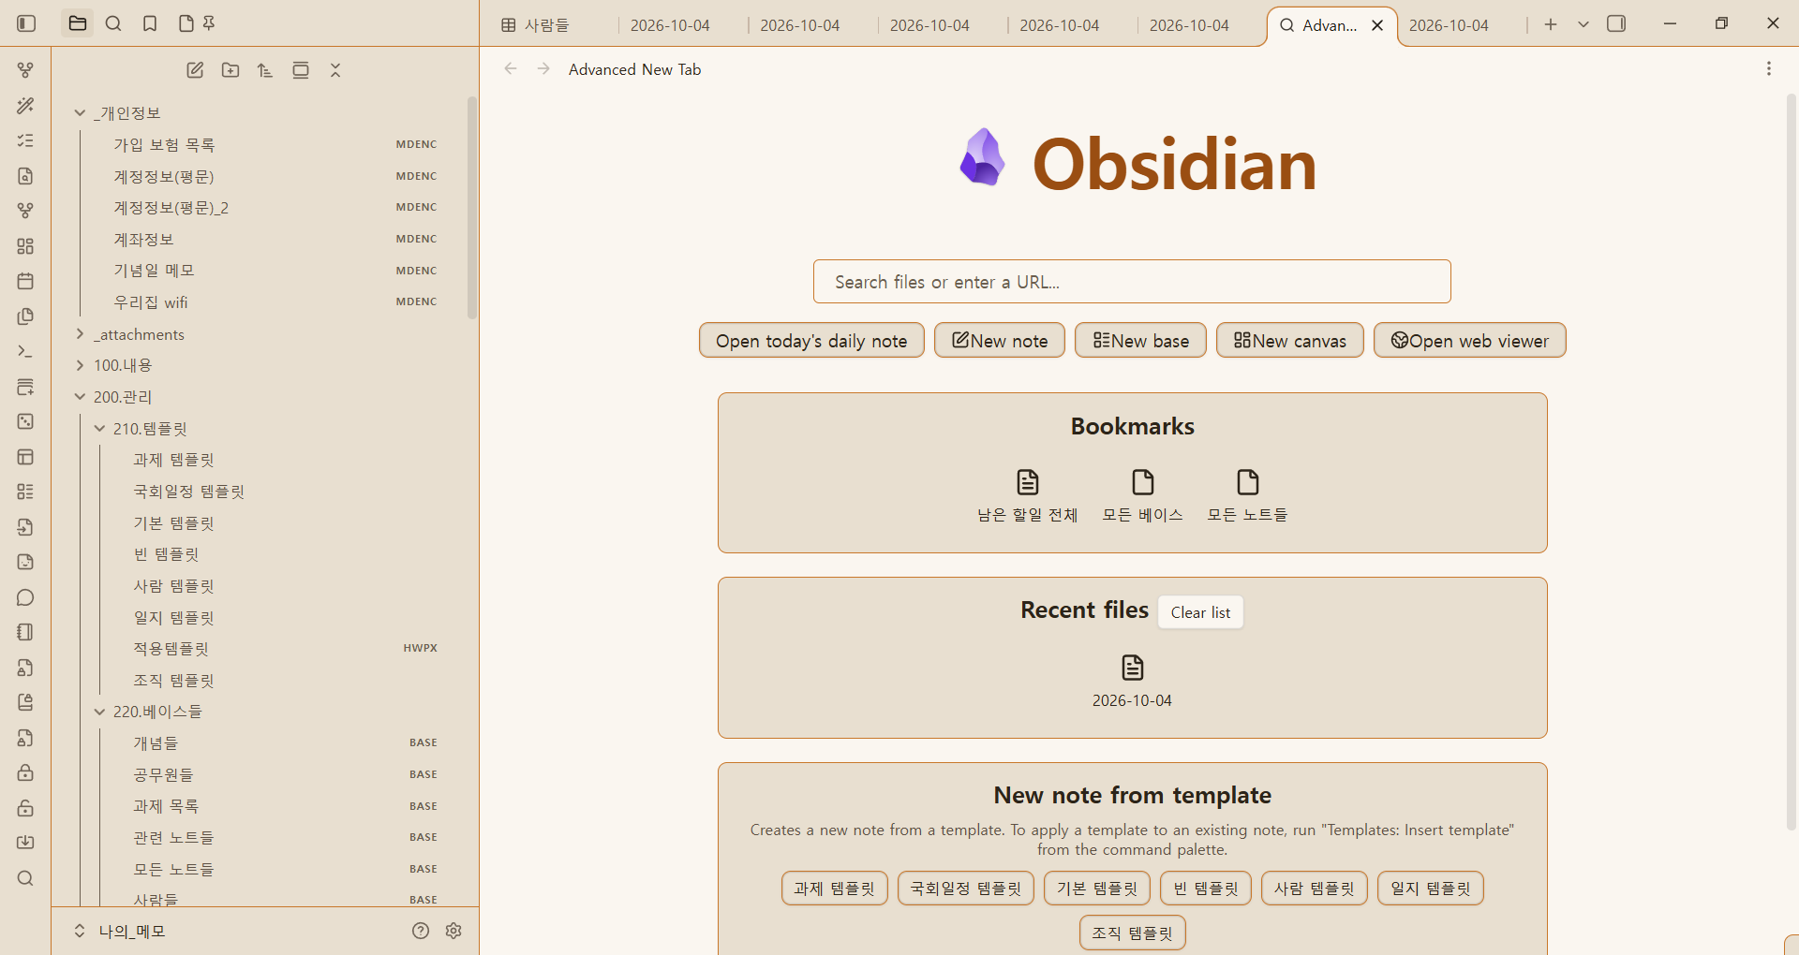The width and height of the screenshot is (1799, 955).
Task: Open the file explorer folder icon
Action: [78, 23]
